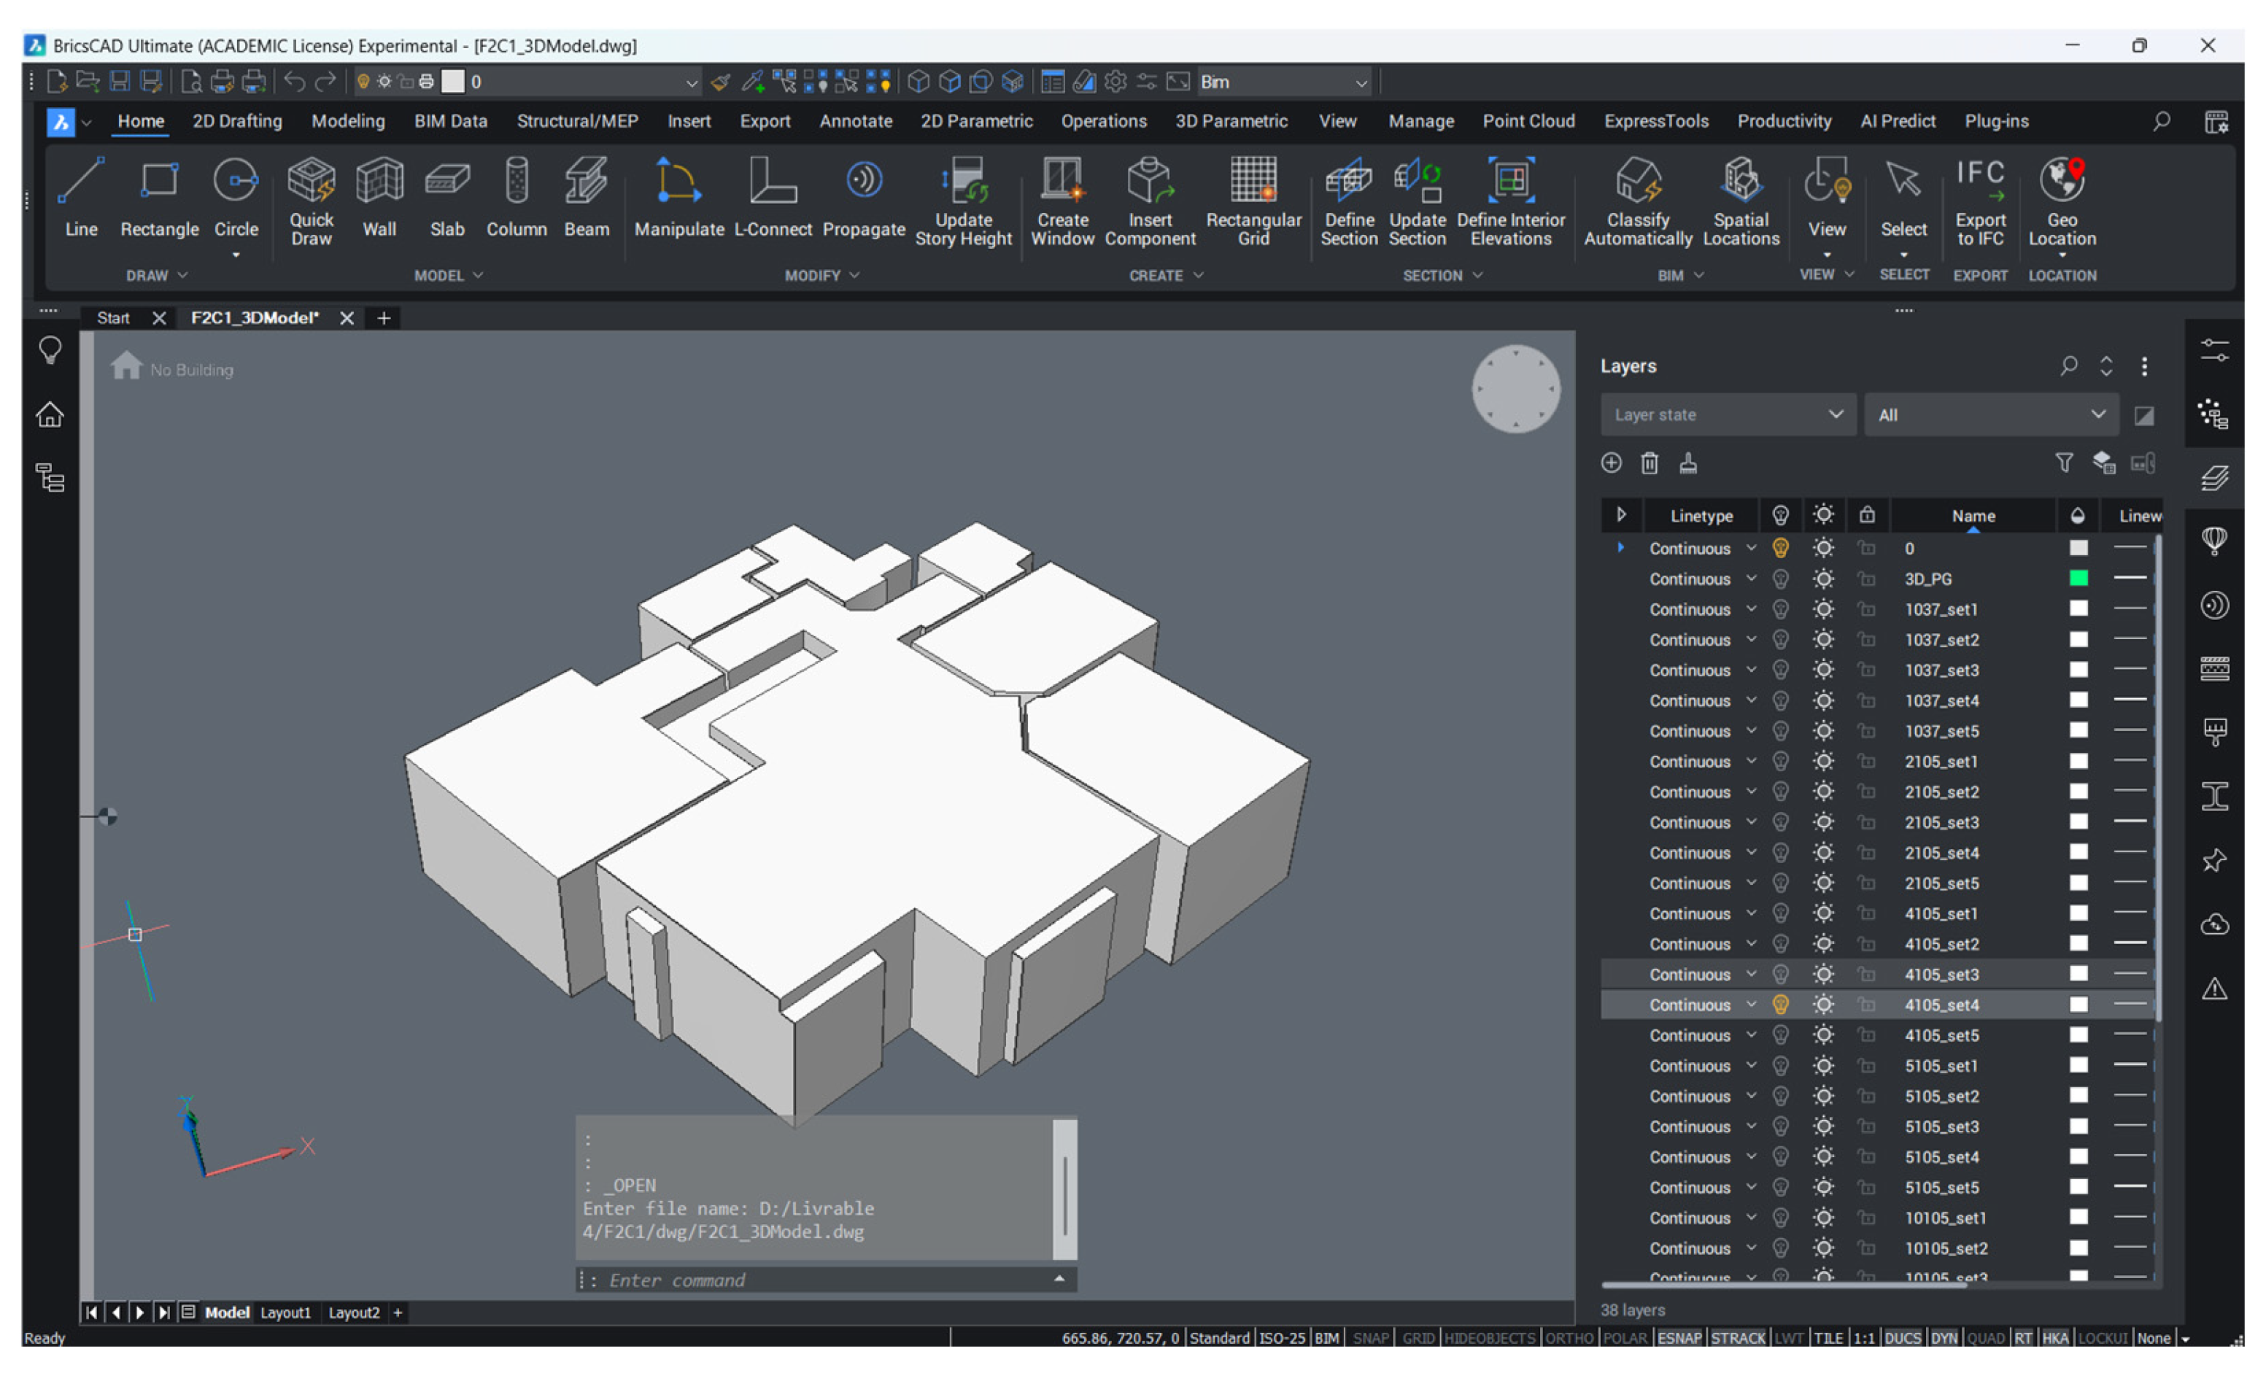
Task: Open the Bim workspace dropdown
Action: click(1284, 82)
